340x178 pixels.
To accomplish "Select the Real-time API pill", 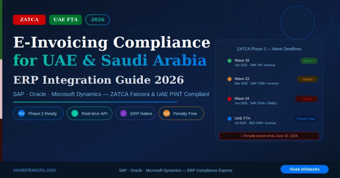I will coord(89,113).
